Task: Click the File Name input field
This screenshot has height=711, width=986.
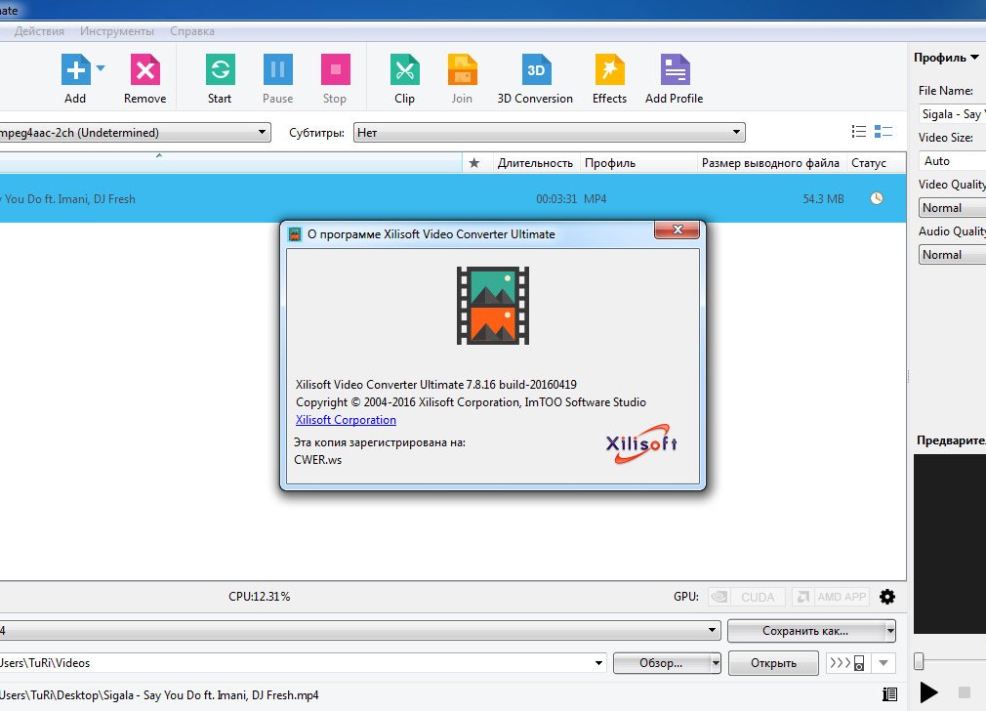Action: [952, 114]
